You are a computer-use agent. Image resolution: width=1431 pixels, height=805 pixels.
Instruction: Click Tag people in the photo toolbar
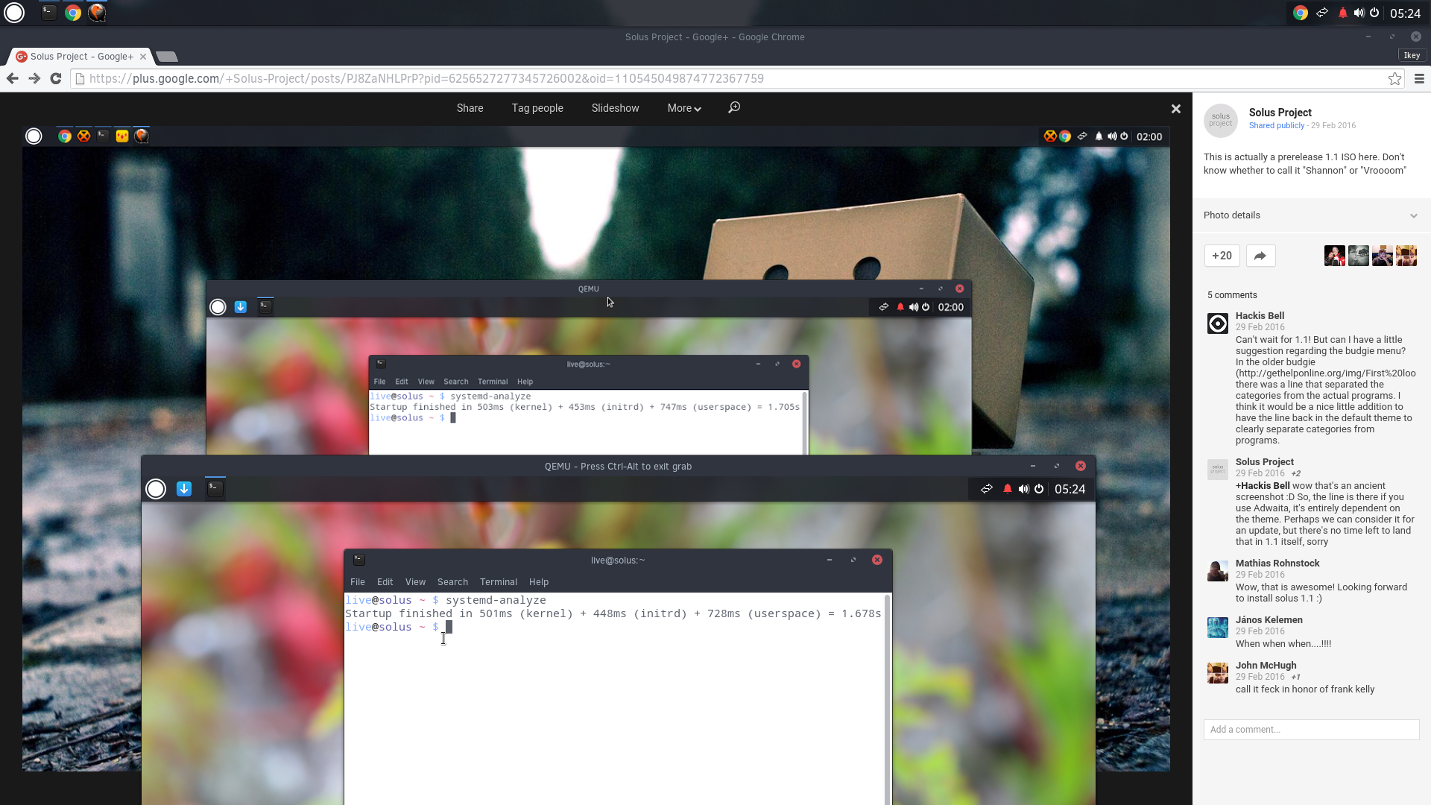click(537, 108)
